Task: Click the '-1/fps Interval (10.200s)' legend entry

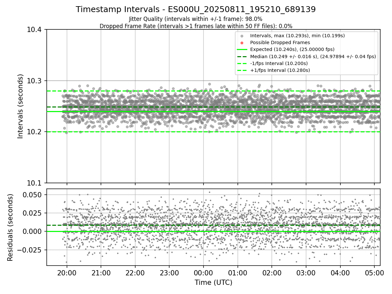Action: [x=279, y=63]
